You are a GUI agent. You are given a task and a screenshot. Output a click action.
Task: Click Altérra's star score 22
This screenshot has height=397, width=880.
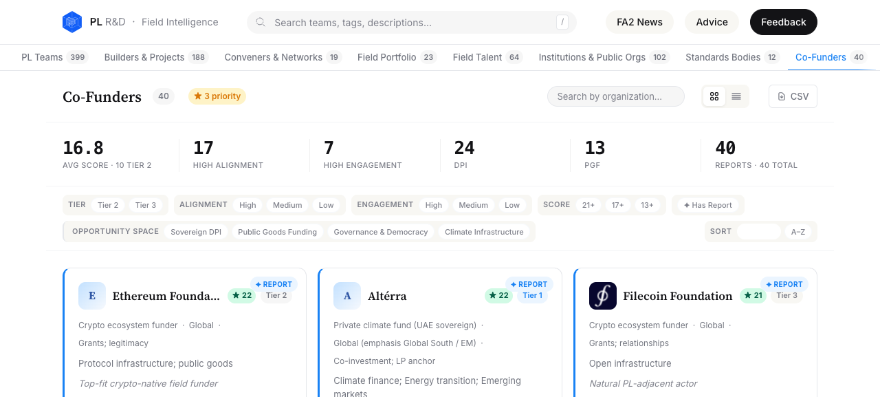498,296
